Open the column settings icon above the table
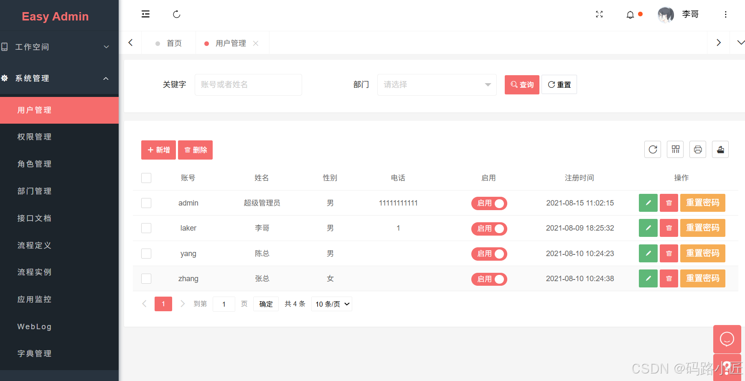745x381 pixels. coord(675,149)
